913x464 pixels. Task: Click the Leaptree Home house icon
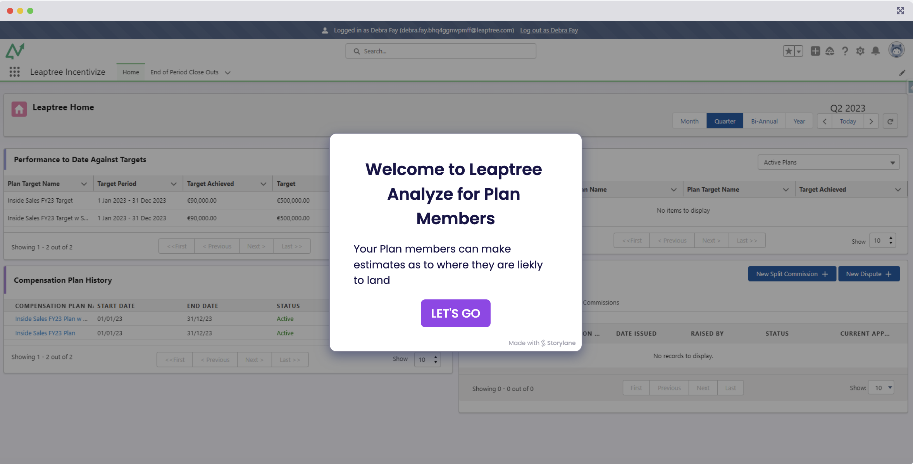pyautogui.click(x=19, y=109)
